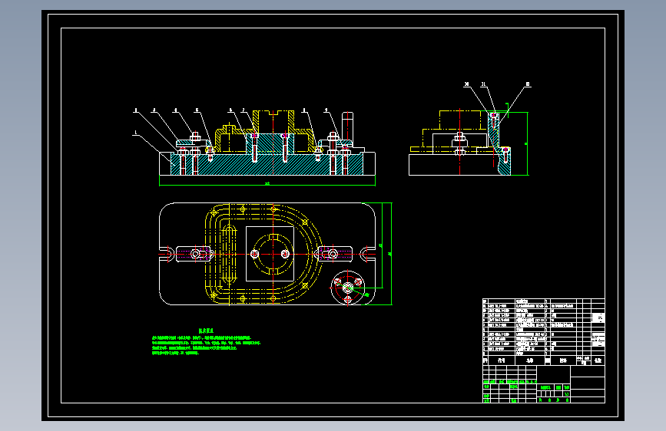This screenshot has height=431, width=666.
Task: Select balloon label 11 above the side view
Action: click(483, 84)
